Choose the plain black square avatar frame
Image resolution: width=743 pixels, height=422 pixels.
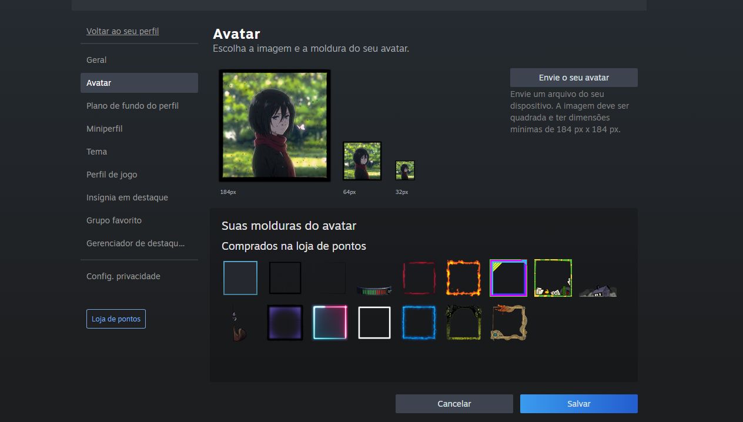tap(285, 278)
